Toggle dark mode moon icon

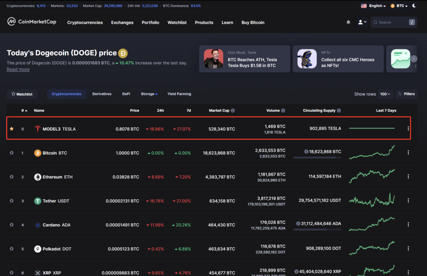pos(414,6)
